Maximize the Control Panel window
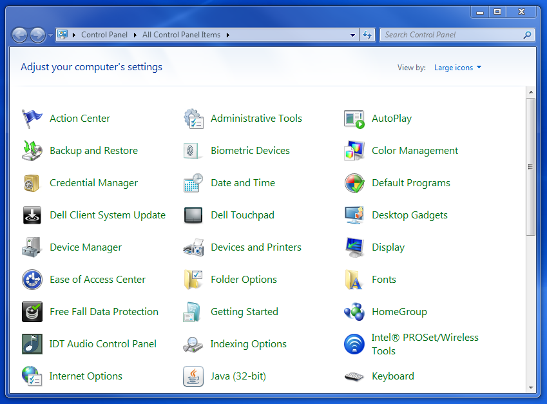Screen dimensions: 547x404 coord(497,12)
